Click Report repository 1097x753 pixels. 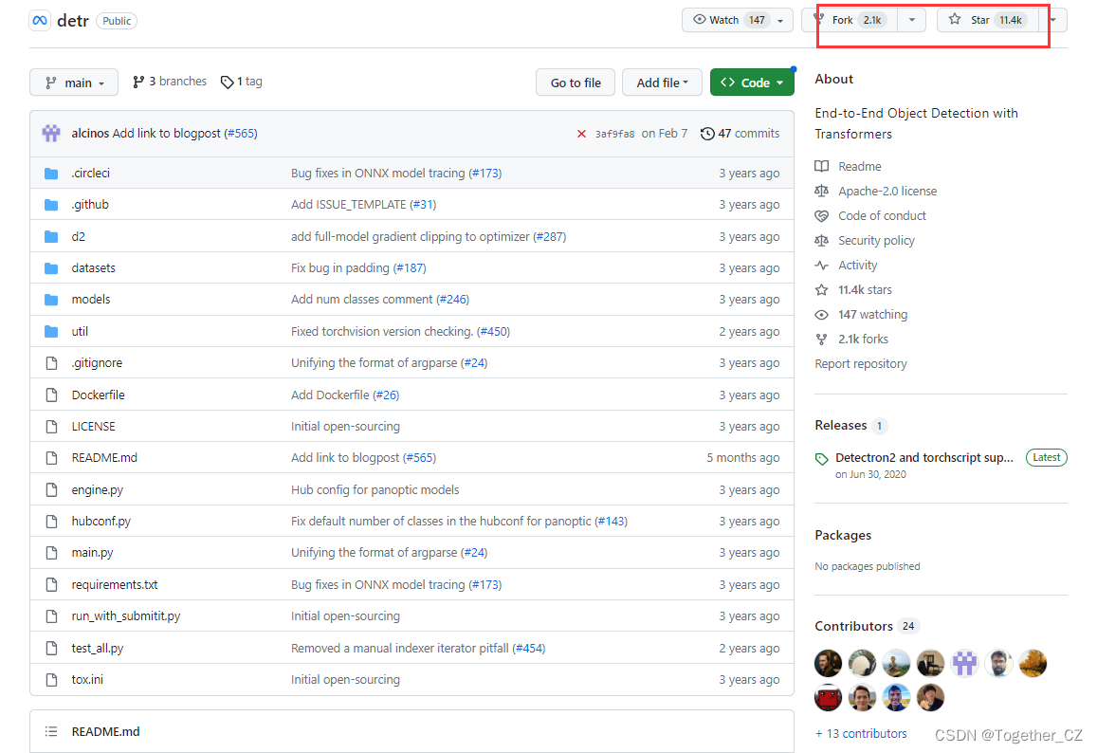[861, 364]
